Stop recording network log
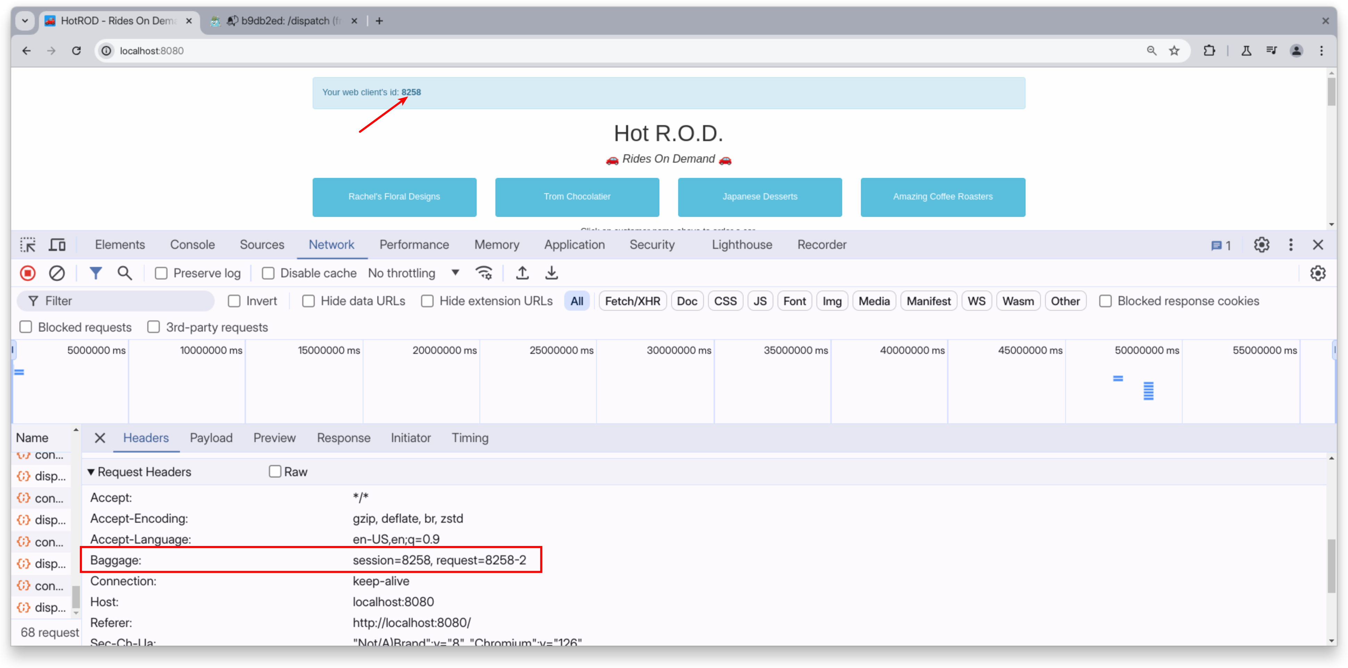This screenshot has width=1348, height=668. click(x=28, y=273)
